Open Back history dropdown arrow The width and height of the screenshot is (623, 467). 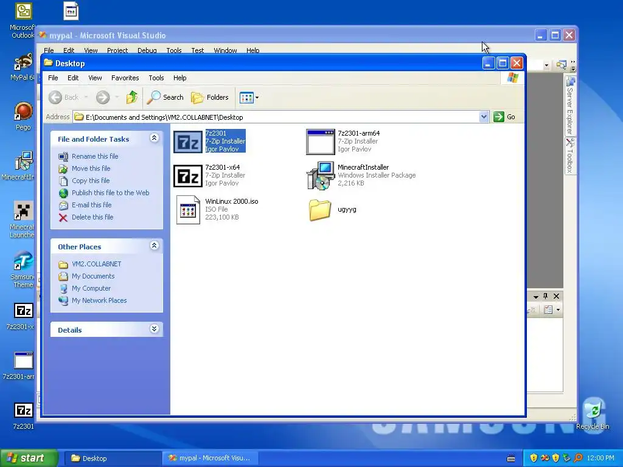click(86, 97)
